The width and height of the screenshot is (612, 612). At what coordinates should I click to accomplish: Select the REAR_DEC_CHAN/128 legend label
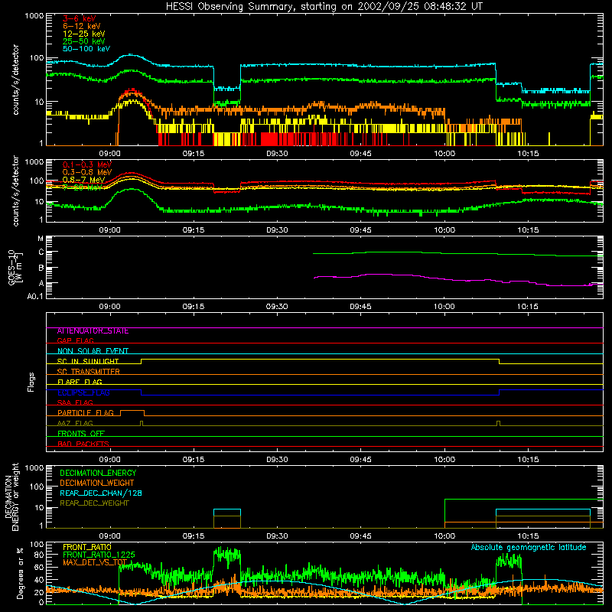101,493
